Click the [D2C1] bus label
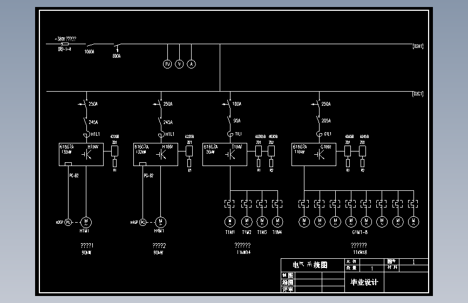This screenshot has width=468, height=303. (418, 94)
